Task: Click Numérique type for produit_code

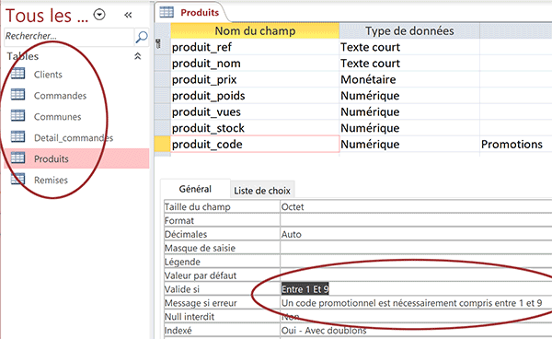Action: point(409,144)
